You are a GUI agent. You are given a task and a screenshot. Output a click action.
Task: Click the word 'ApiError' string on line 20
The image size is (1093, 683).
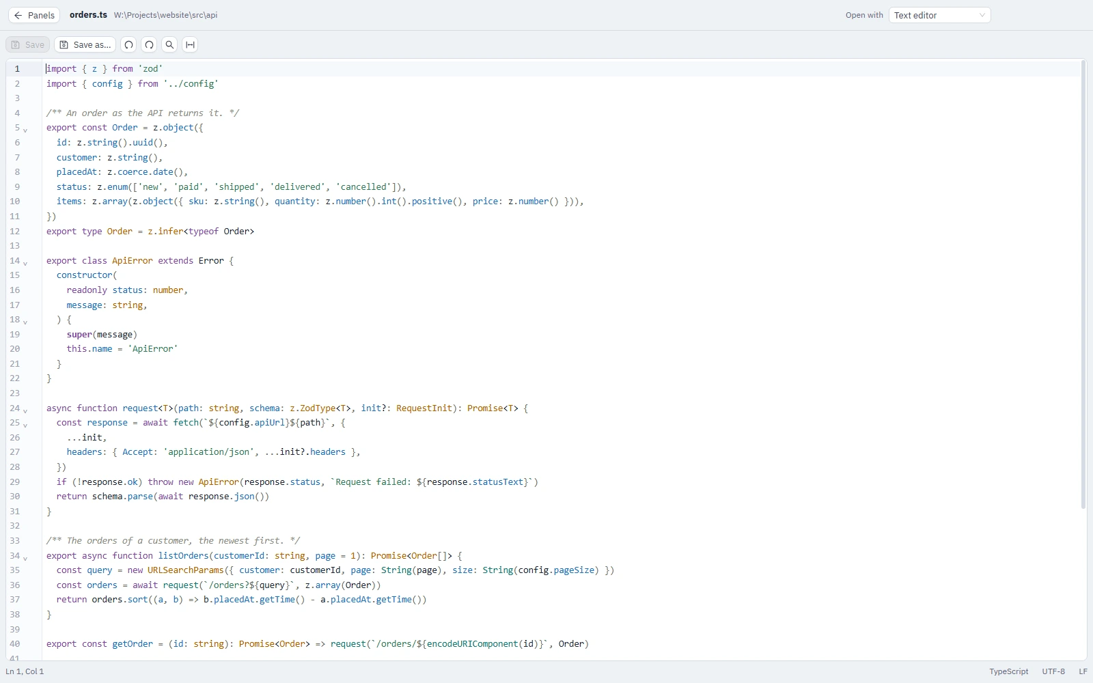pyautogui.click(x=153, y=349)
